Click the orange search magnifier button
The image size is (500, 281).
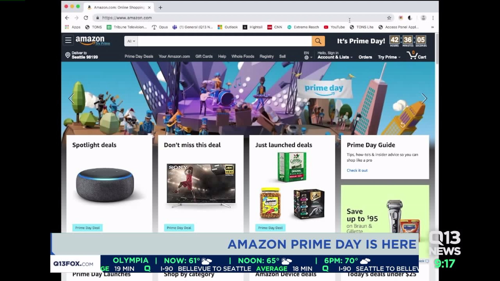318,41
